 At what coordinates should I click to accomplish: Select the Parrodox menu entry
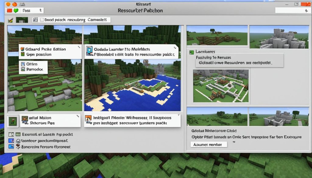(x=34, y=69)
